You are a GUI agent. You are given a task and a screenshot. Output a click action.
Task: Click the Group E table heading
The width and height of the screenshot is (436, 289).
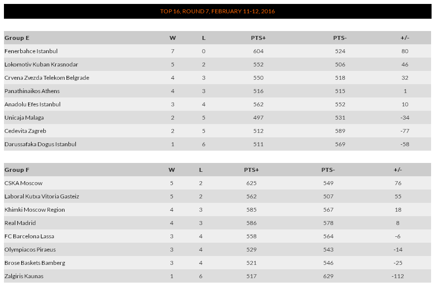[x=17, y=38]
